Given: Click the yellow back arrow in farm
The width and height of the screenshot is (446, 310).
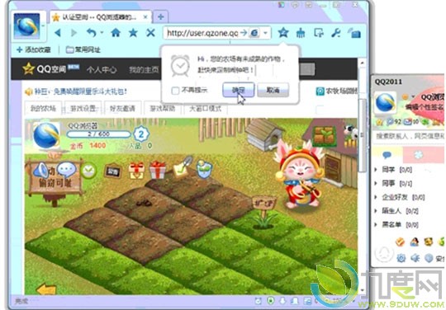Looking at the screenshot, I should tap(46, 289).
